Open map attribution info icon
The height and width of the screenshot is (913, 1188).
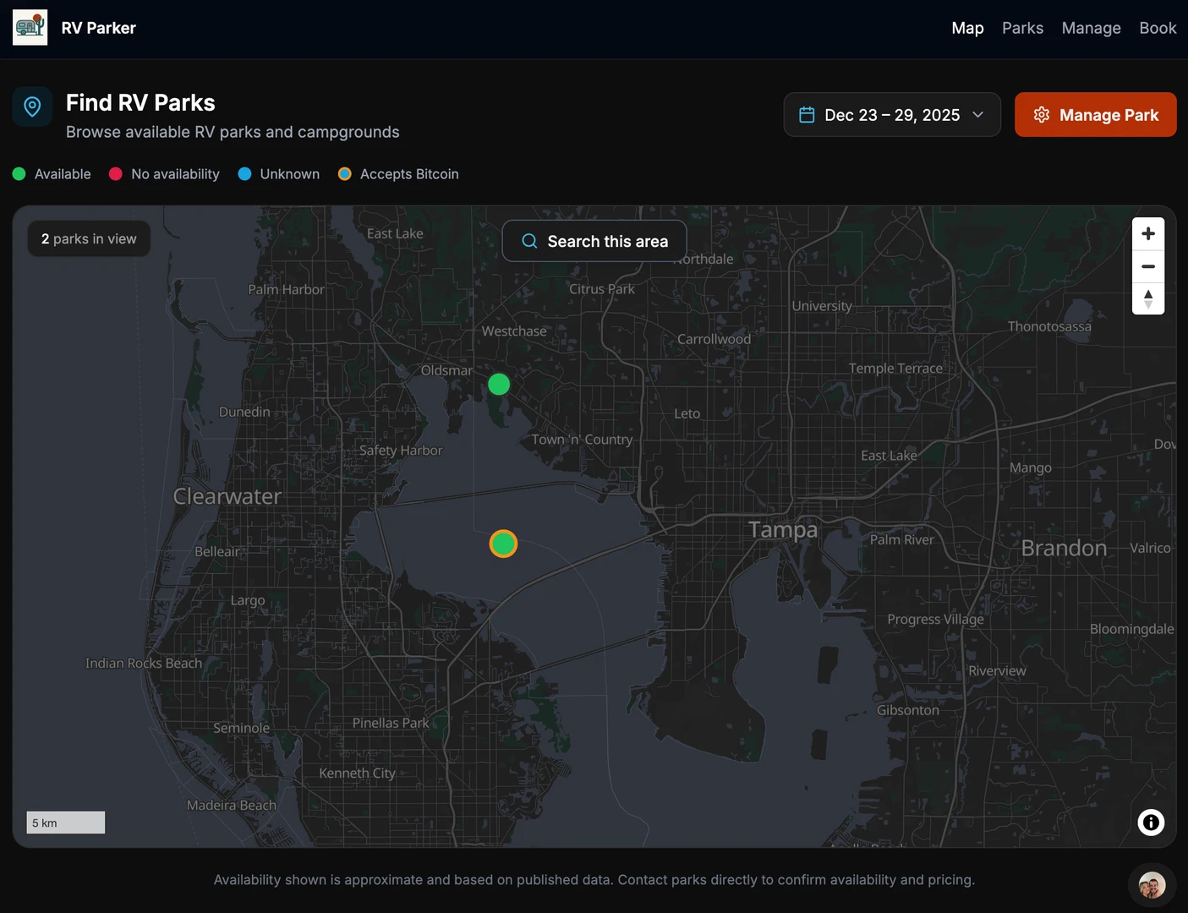click(1150, 823)
